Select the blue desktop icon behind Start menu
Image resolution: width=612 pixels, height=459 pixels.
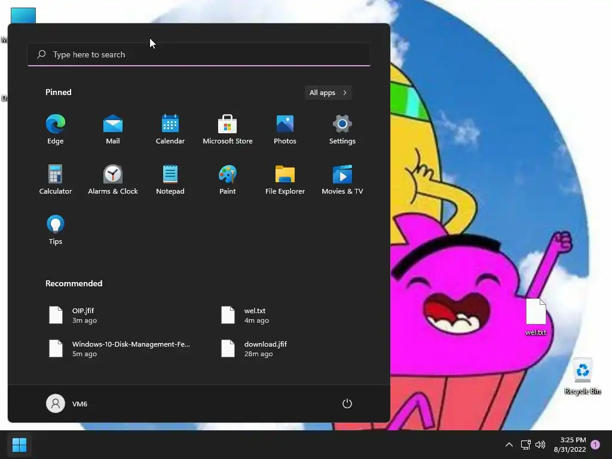[23, 15]
